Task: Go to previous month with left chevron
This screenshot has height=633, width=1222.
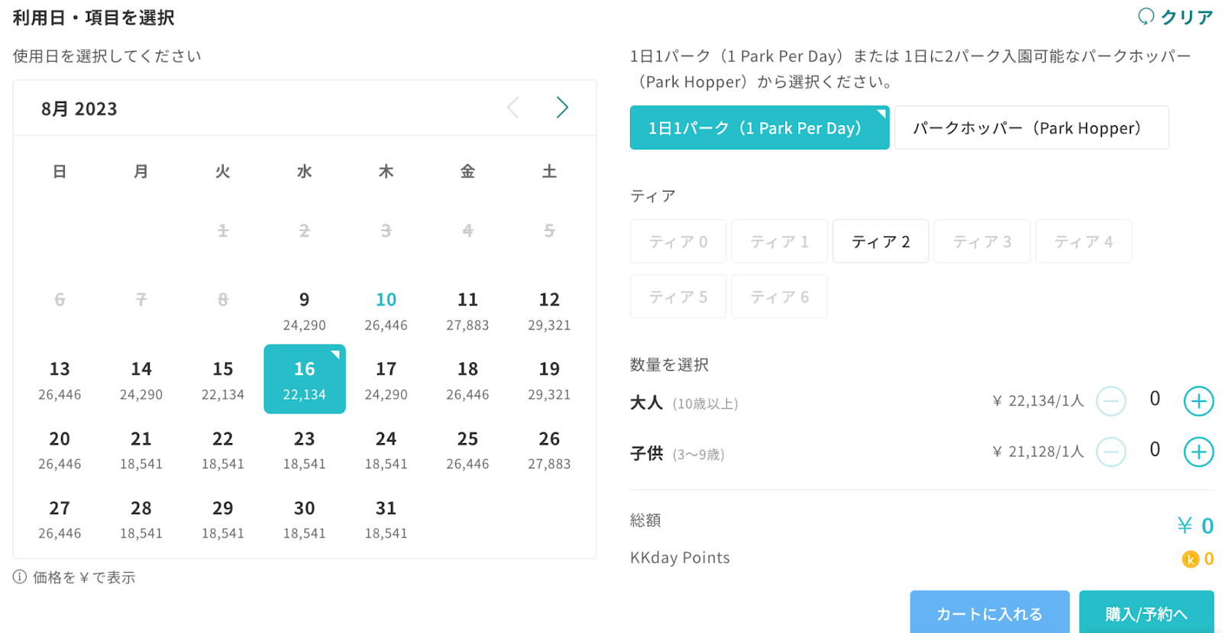Action: click(513, 108)
